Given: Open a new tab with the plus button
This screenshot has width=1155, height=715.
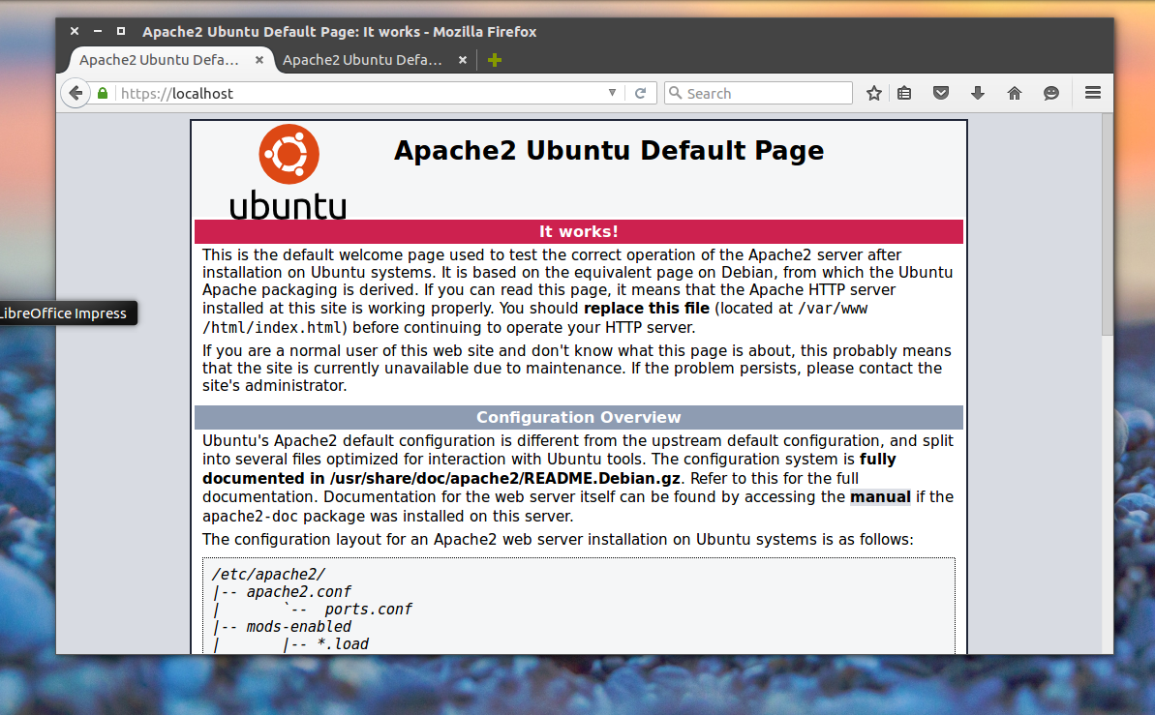Looking at the screenshot, I should tap(495, 60).
